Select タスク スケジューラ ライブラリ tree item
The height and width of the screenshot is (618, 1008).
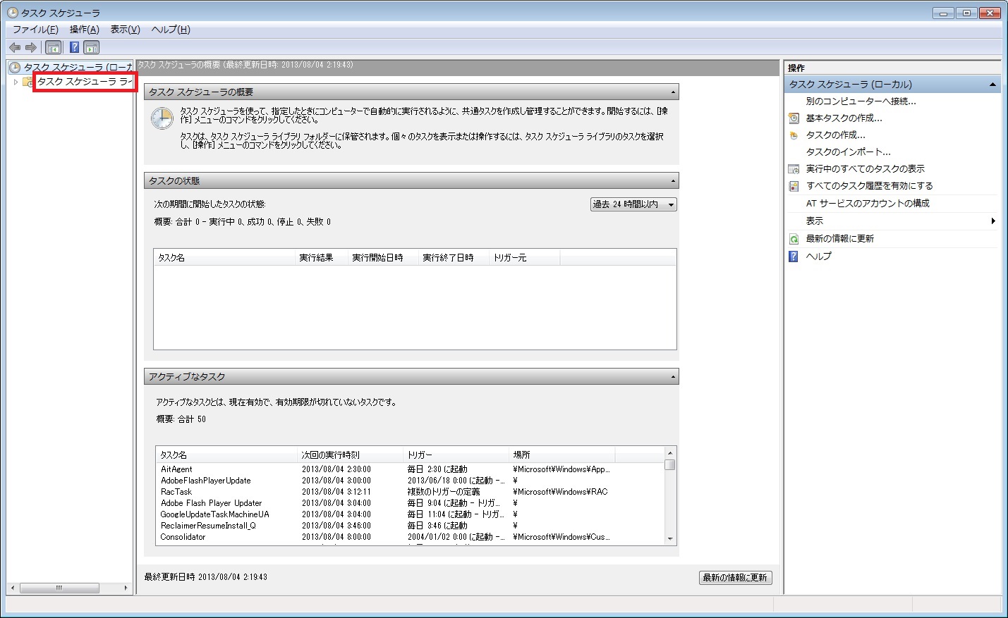(85, 82)
